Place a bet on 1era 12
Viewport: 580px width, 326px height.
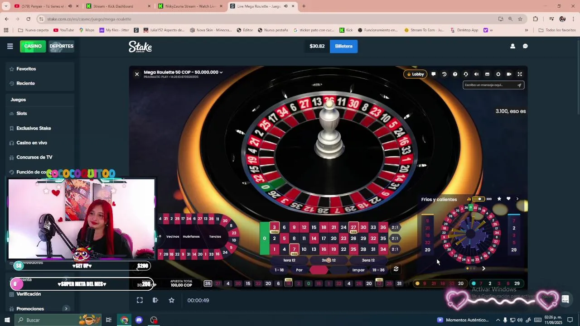tap(289, 260)
